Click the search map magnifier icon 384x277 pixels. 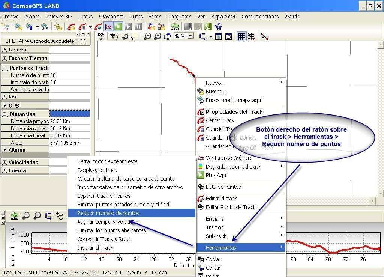click(45, 27)
